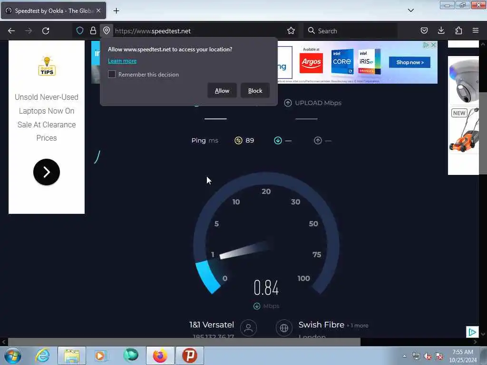Click the AdChoices icon at bottom right

(x=472, y=332)
